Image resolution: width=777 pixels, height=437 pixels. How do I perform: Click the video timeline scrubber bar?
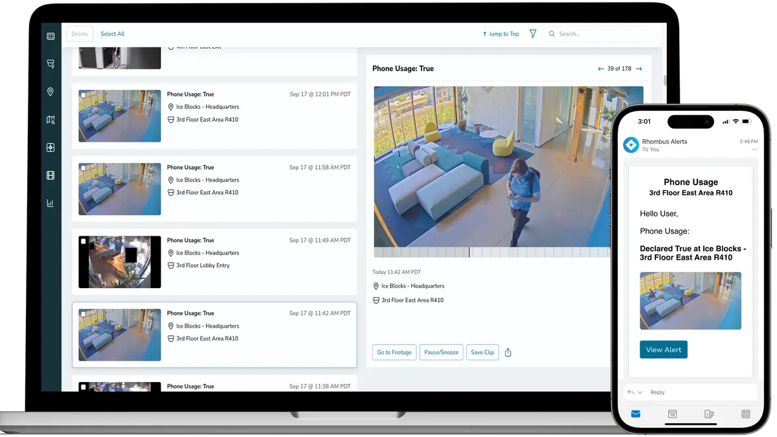[x=492, y=252]
